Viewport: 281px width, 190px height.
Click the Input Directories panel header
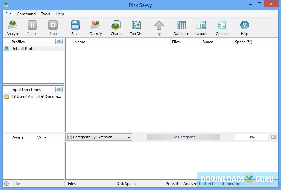pos(26,89)
